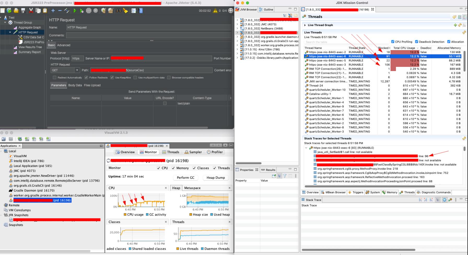Click the Collapse All minus icon in JMeter
This screenshot has height=255, width=468.
[60, 10]
